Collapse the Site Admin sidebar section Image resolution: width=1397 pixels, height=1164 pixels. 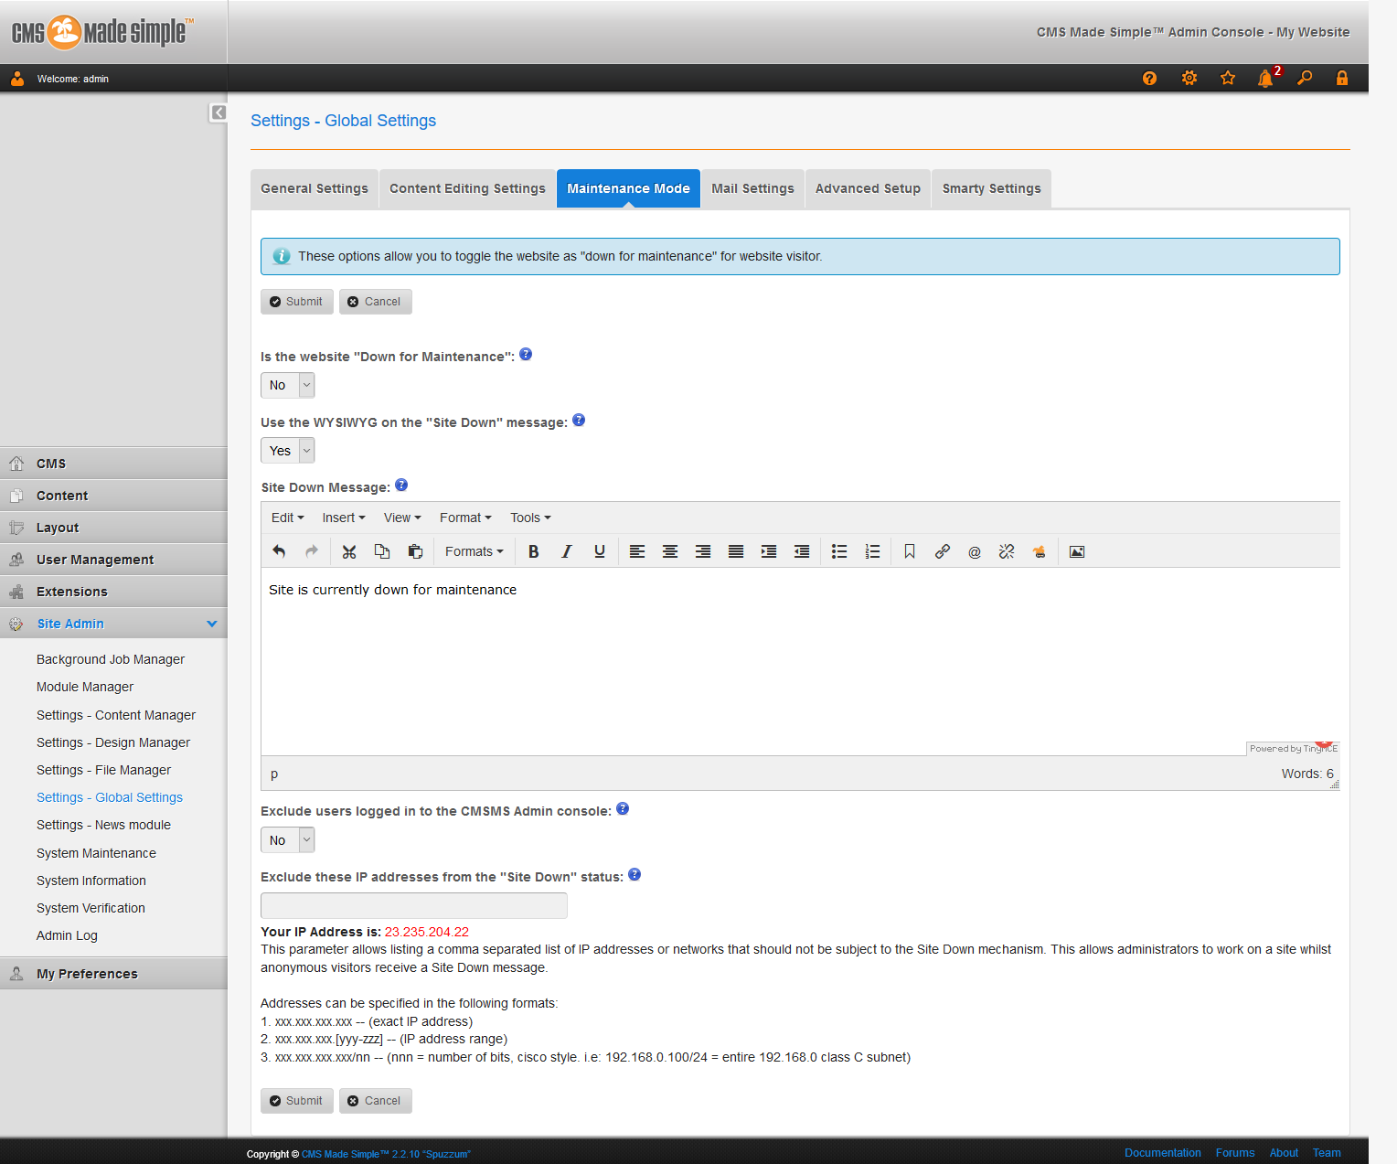[x=212, y=624]
